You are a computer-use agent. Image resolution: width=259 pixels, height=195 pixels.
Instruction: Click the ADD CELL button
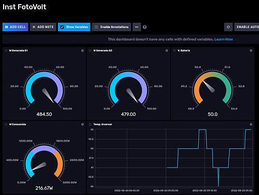coord(16,27)
